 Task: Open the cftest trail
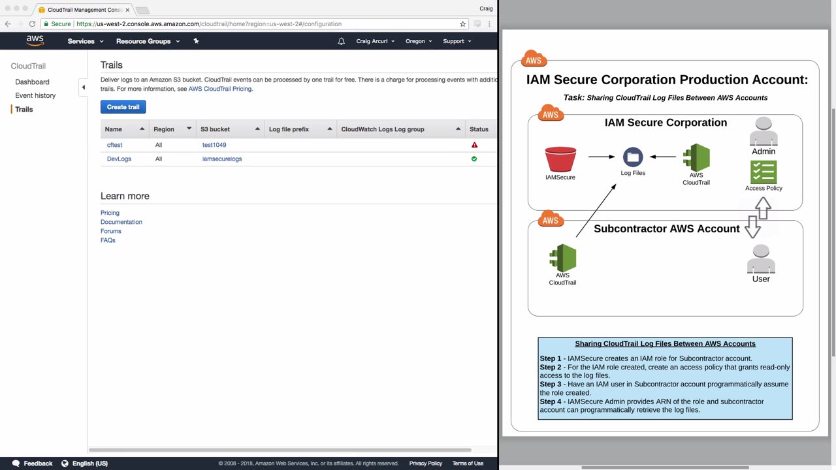click(x=114, y=145)
